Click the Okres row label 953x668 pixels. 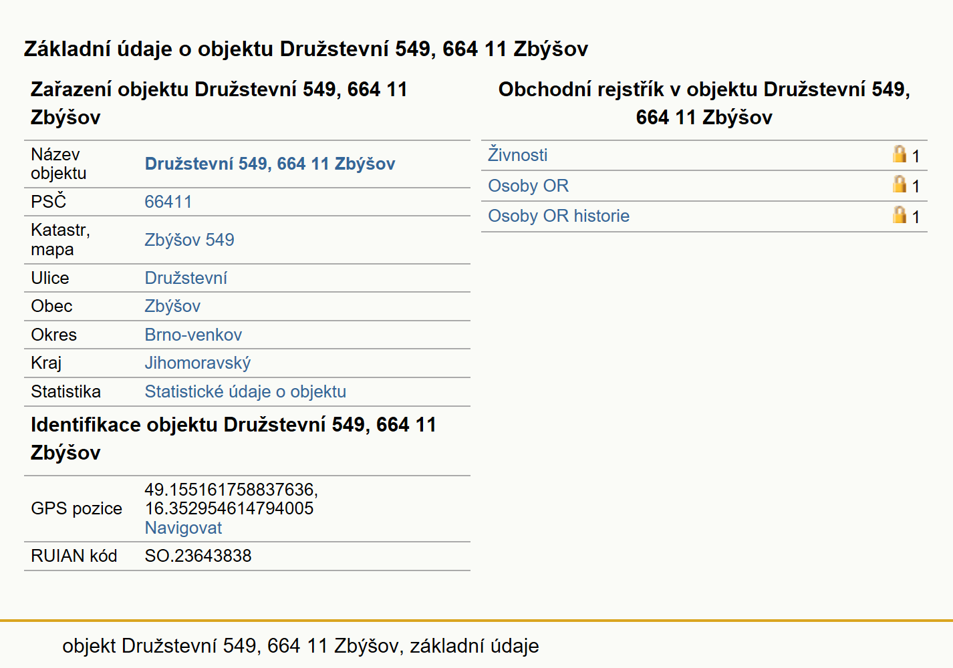tap(54, 335)
